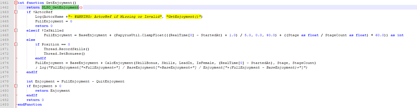
Task: Collapse the 'if Enjoyment > 0' fold marker
Action: 16,86
